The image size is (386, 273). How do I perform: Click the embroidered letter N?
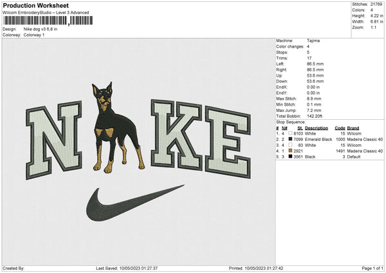[53, 140]
